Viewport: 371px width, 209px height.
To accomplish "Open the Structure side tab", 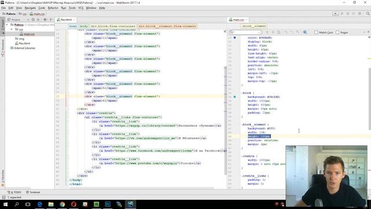I will tap(2, 48).
